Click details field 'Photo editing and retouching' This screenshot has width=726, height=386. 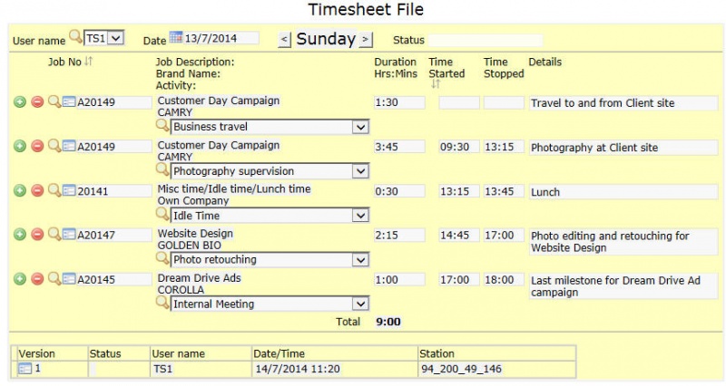[x=623, y=242]
